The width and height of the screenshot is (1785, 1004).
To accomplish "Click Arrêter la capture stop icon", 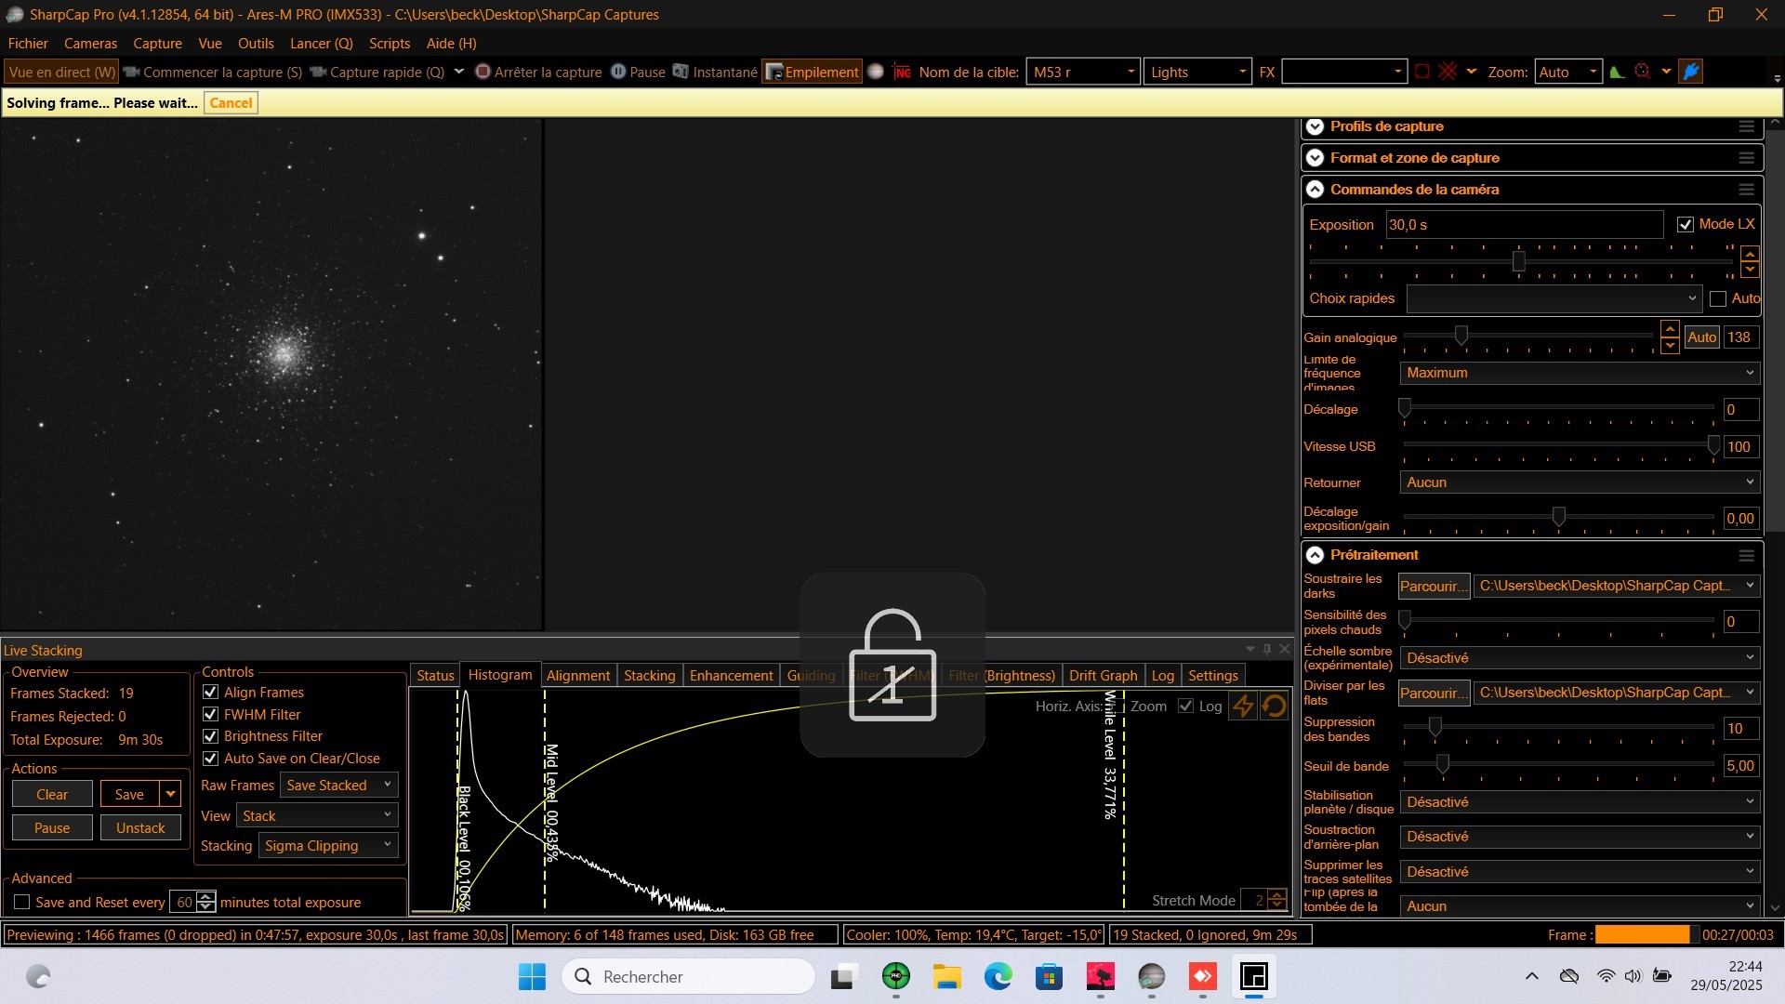I will tap(483, 72).
